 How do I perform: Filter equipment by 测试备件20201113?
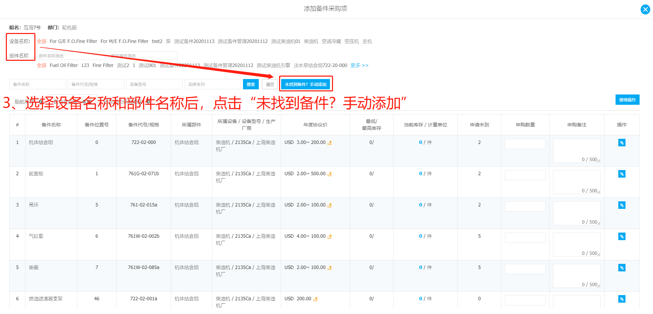[194, 41]
